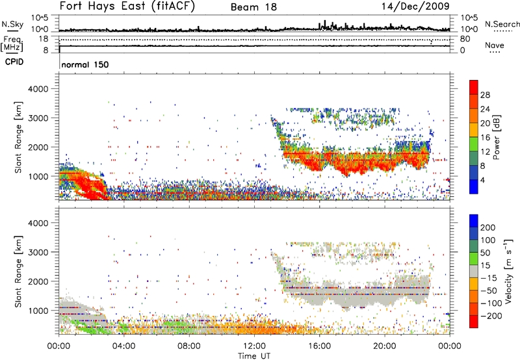Image resolution: width=520 pixels, height=360 pixels.
Task: Click the '-200' label on the Velocity colorbar
Action: click(491, 316)
